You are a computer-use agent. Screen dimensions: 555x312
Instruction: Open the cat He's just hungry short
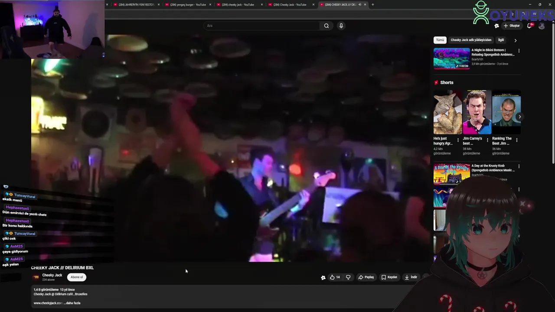448,112
